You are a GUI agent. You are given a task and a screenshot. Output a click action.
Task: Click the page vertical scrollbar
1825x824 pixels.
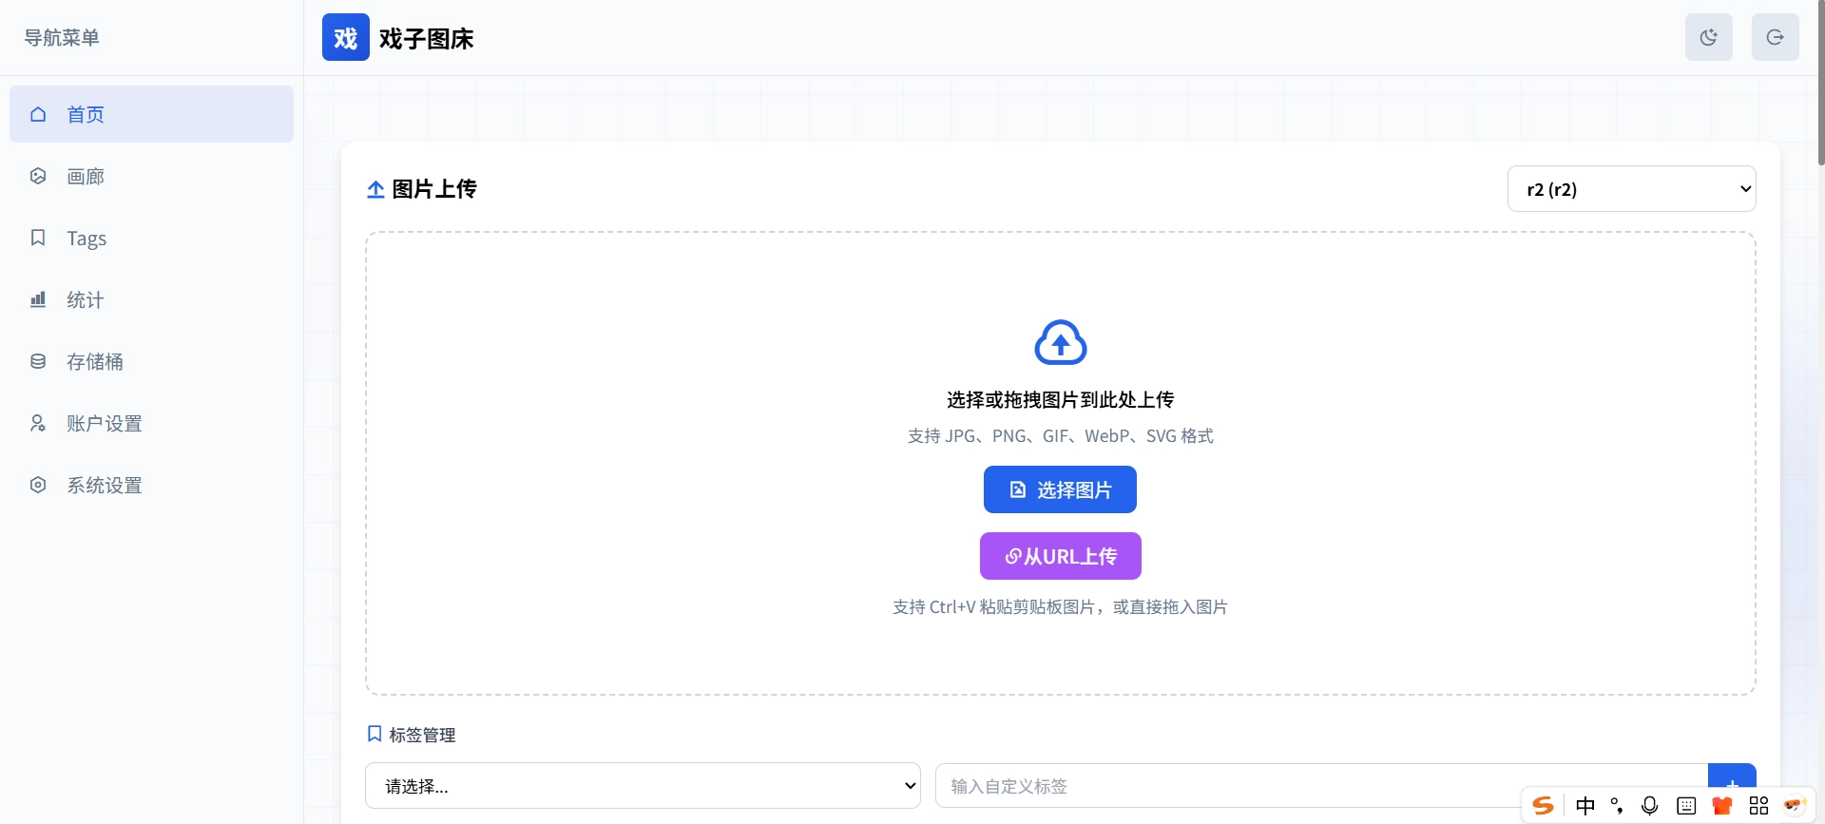coord(1819,86)
